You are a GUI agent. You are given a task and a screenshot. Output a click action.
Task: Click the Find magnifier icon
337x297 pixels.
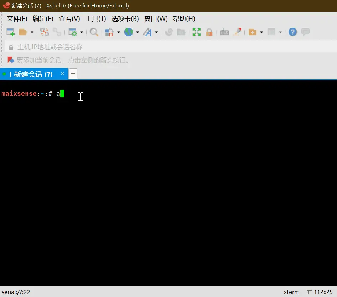94,32
